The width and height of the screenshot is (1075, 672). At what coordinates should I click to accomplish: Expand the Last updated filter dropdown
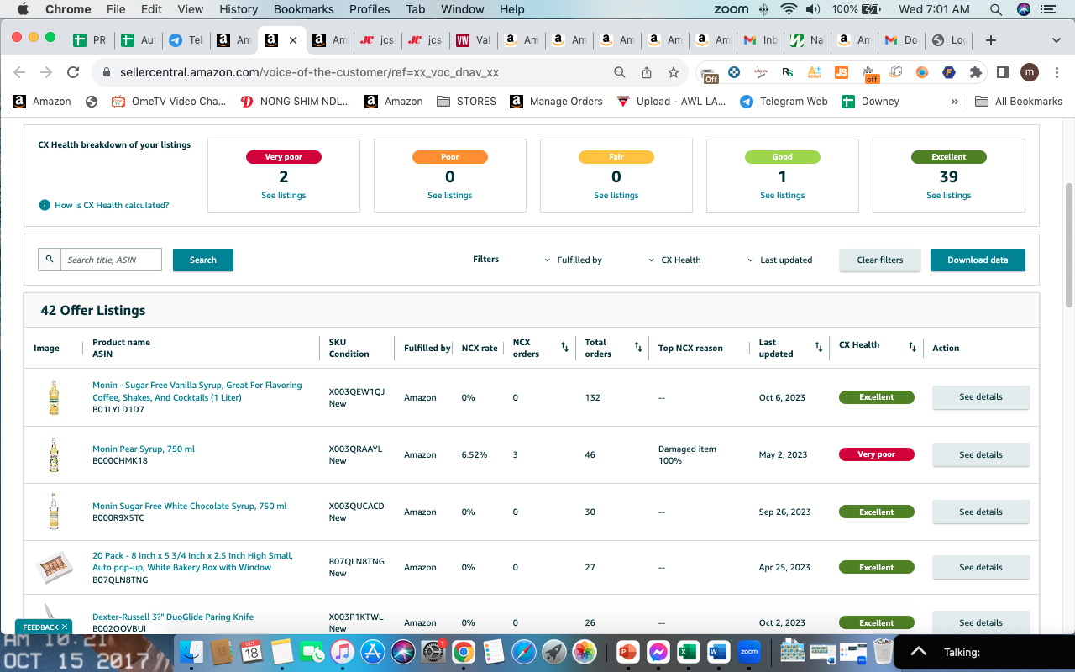[780, 260]
